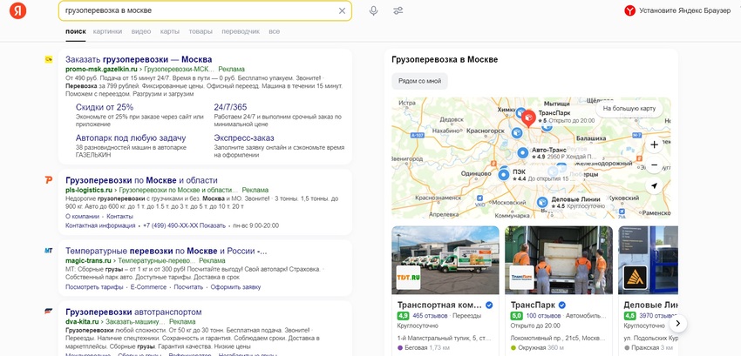Open the 'карты' tab

170,31
